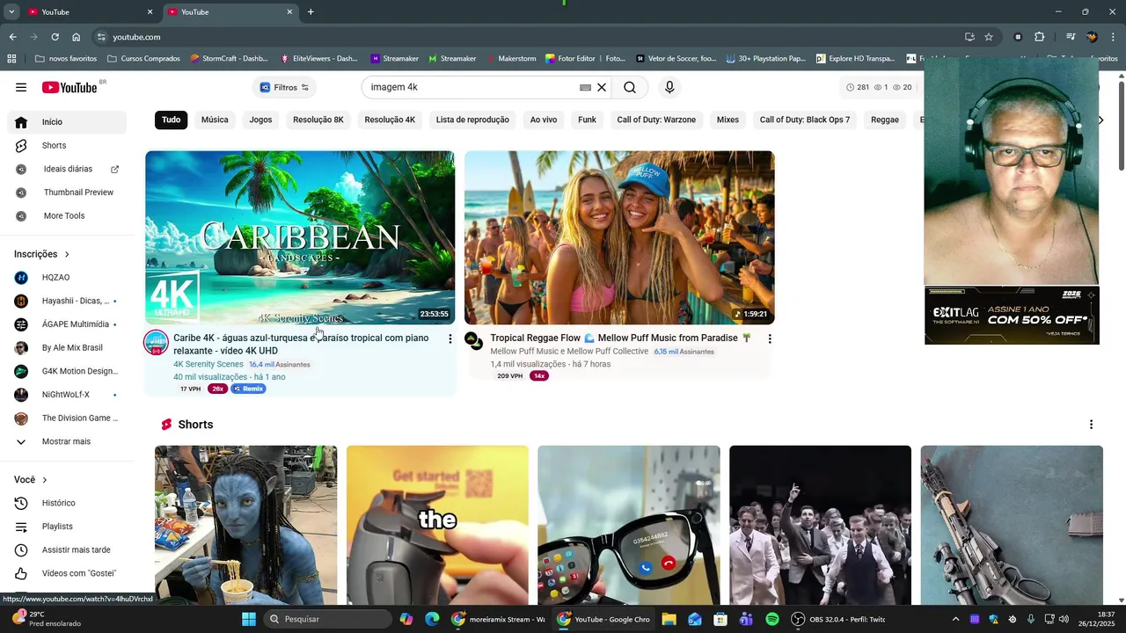Select the Resolução 8K chip
The height and width of the screenshot is (633, 1126).
click(318, 120)
